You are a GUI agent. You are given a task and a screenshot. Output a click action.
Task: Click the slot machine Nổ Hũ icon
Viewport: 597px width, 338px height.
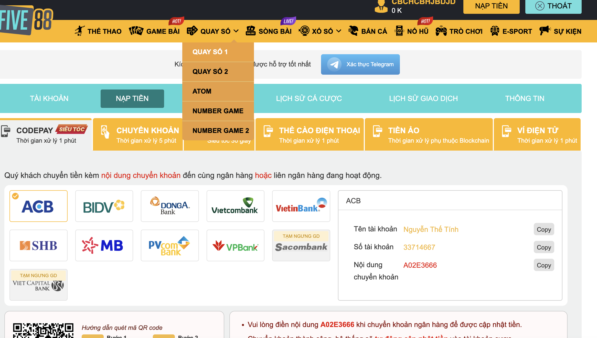pos(399,31)
